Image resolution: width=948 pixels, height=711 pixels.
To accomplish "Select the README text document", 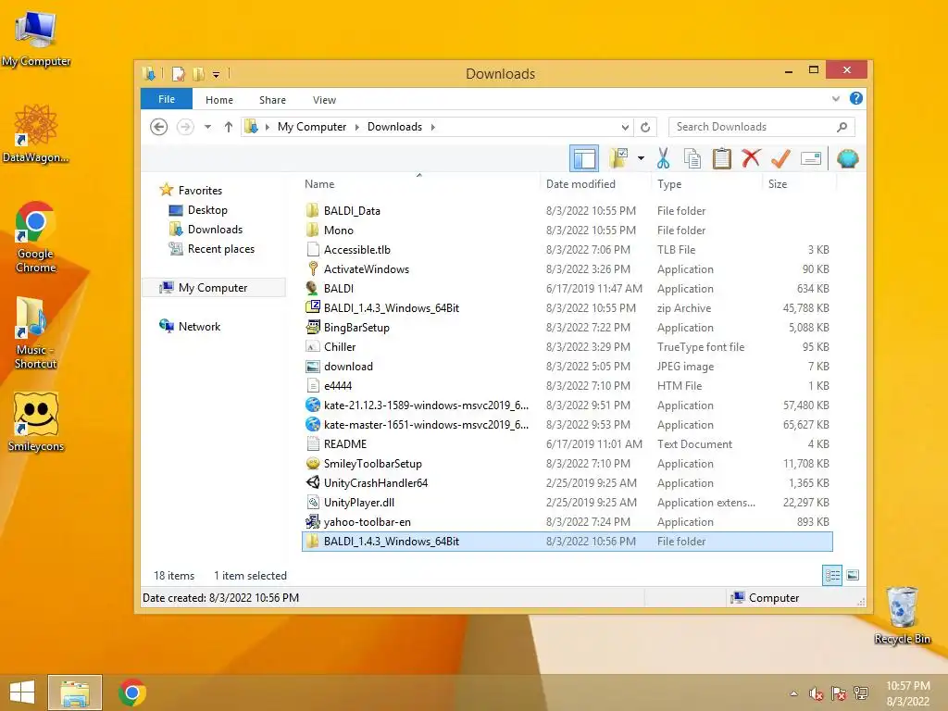I will [568, 443].
